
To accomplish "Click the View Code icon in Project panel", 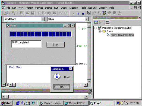I will [96, 22].
